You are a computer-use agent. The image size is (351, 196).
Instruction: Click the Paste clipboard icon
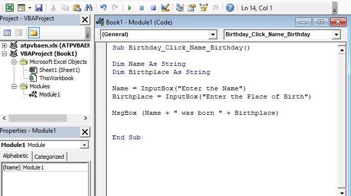[x=77, y=8]
